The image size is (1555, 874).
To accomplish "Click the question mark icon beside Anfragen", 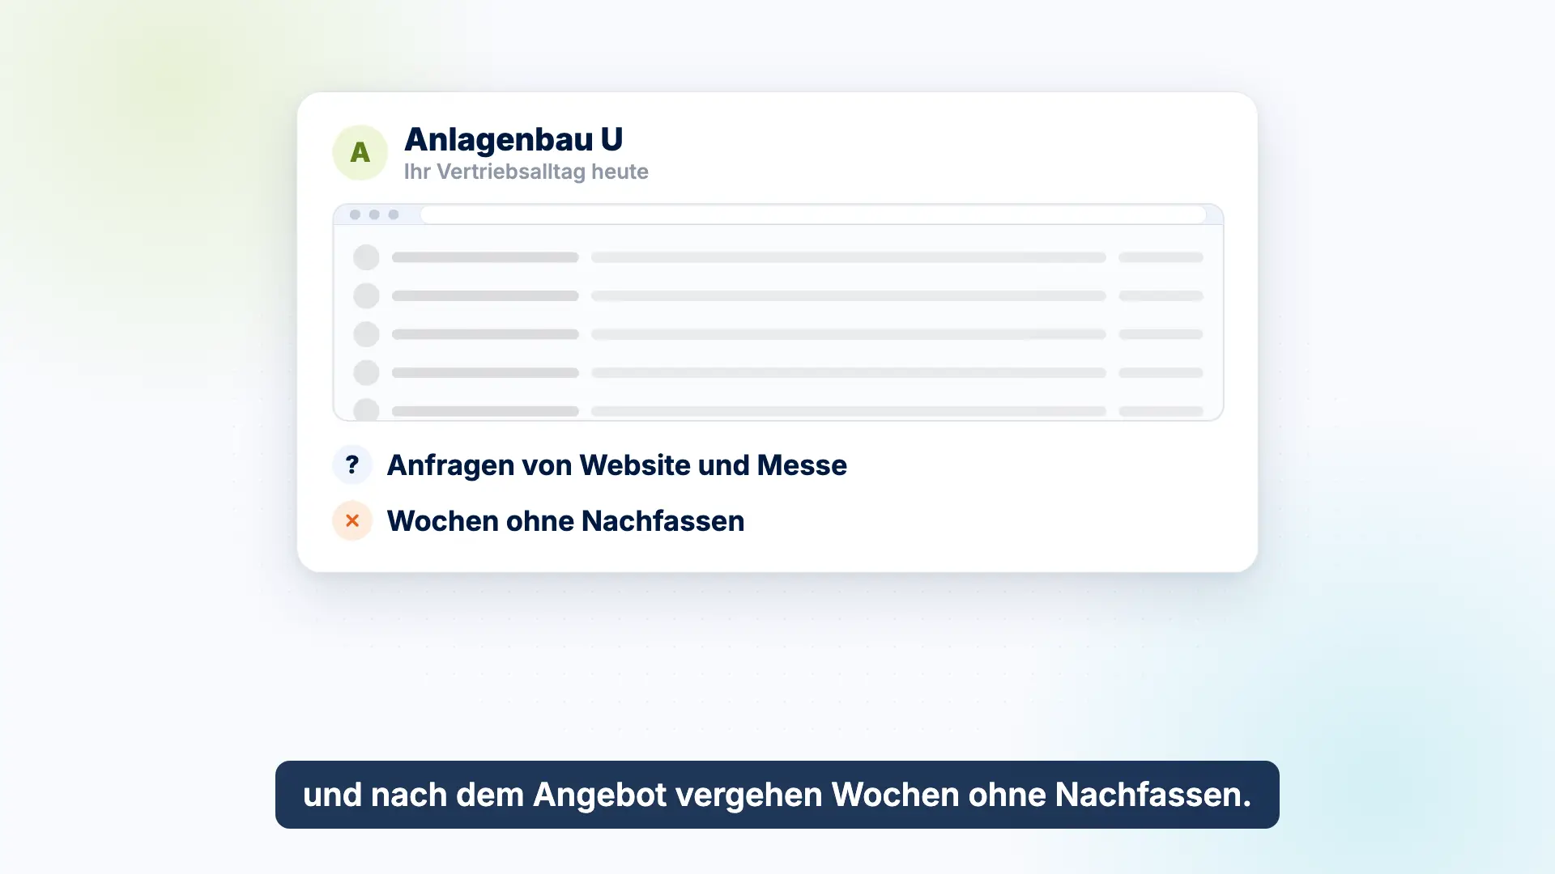I will pos(352,465).
